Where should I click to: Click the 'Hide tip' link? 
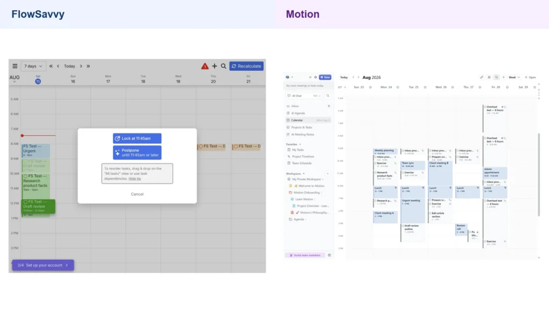(135, 179)
